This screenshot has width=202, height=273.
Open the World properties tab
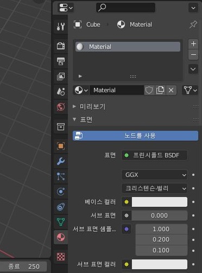(61, 107)
